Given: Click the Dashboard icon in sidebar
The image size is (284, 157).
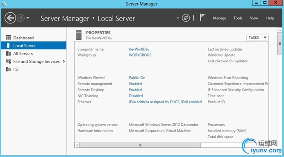Looking at the screenshot, I should click(x=8, y=37).
